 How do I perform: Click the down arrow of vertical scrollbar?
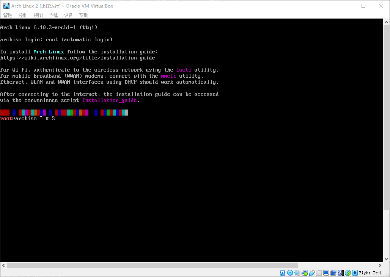pos(386,259)
